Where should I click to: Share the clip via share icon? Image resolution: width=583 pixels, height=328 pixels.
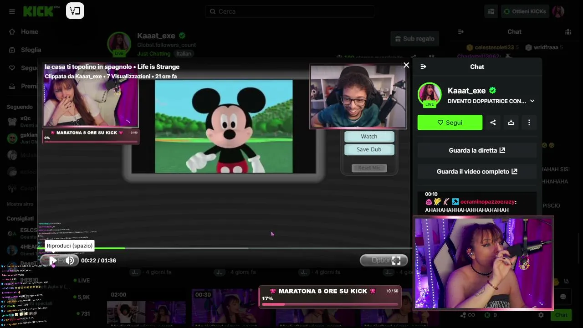(493, 123)
